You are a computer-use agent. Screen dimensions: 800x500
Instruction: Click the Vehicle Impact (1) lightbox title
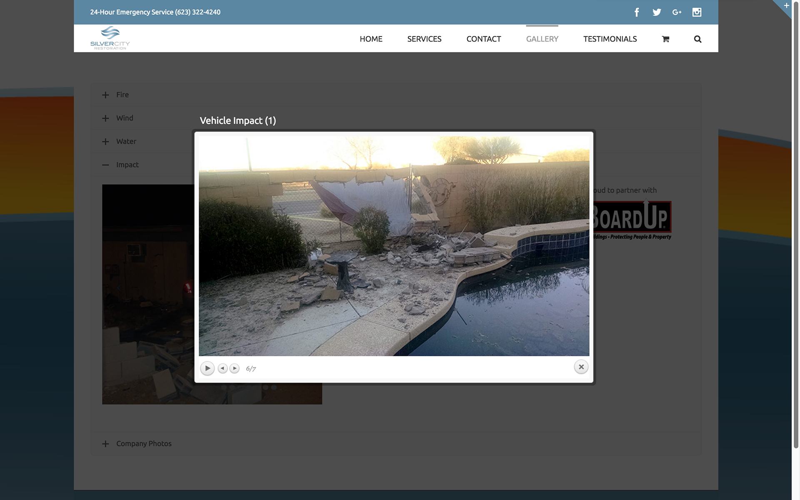[238, 121]
